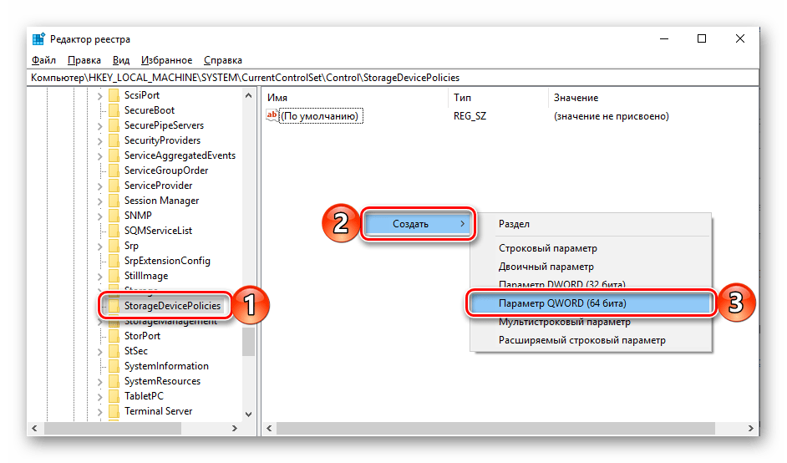Open the Справка menu
Viewport: 787px width, 463px height.
pyautogui.click(x=223, y=60)
